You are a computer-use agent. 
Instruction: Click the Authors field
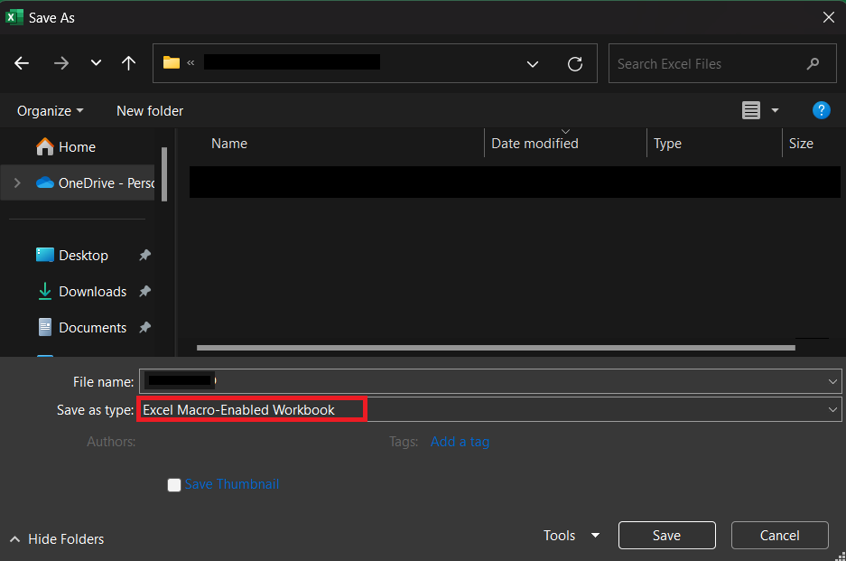click(111, 442)
